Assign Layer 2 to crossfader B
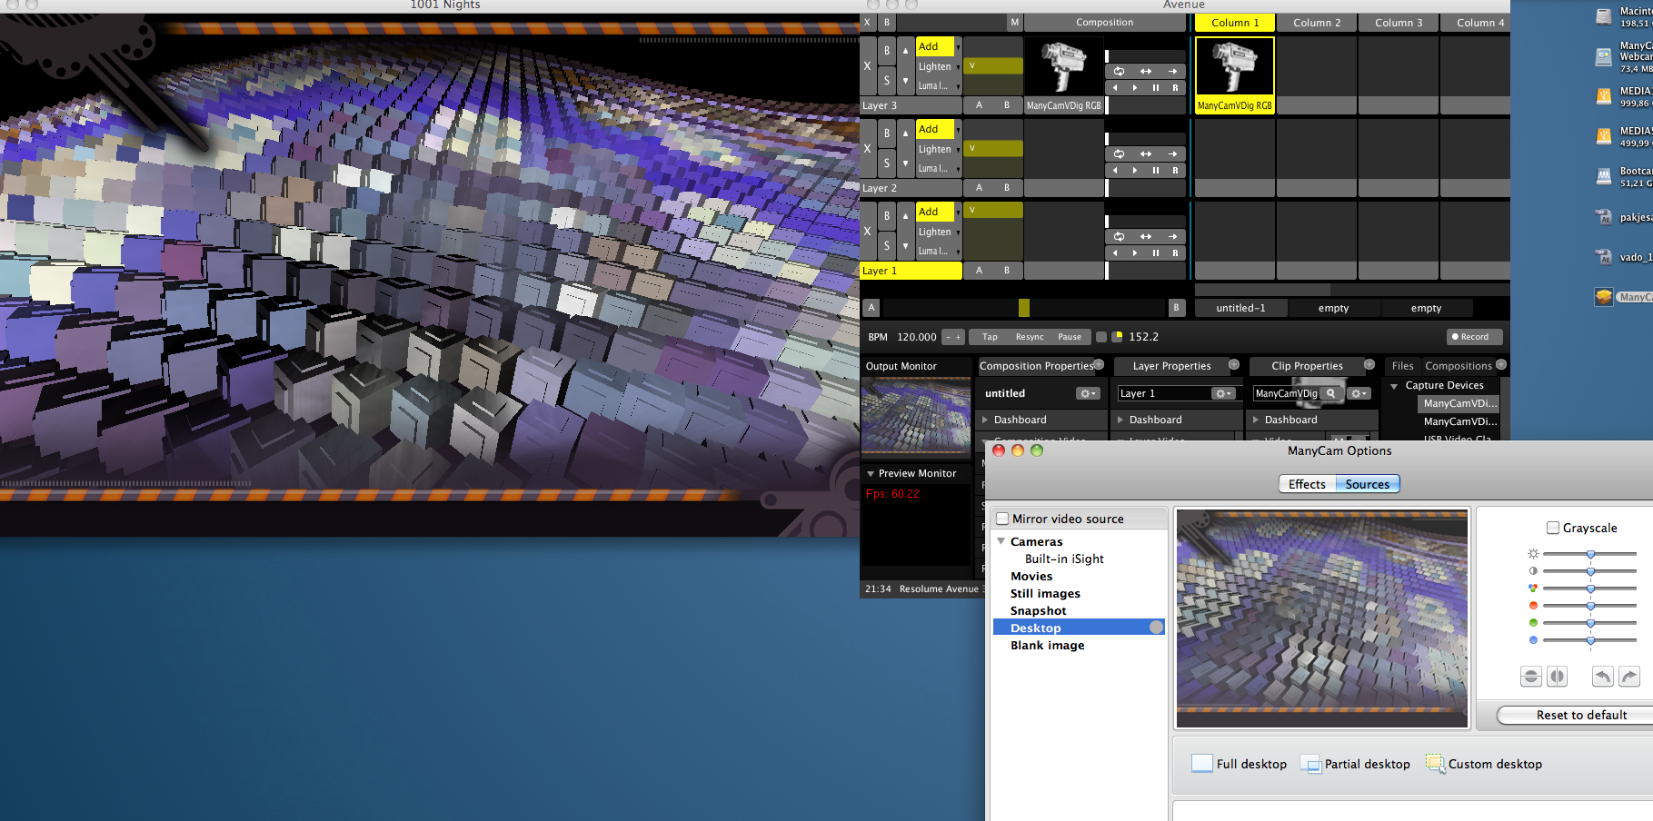Image resolution: width=1653 pixels, height=821 pixels. point(1007,188)
